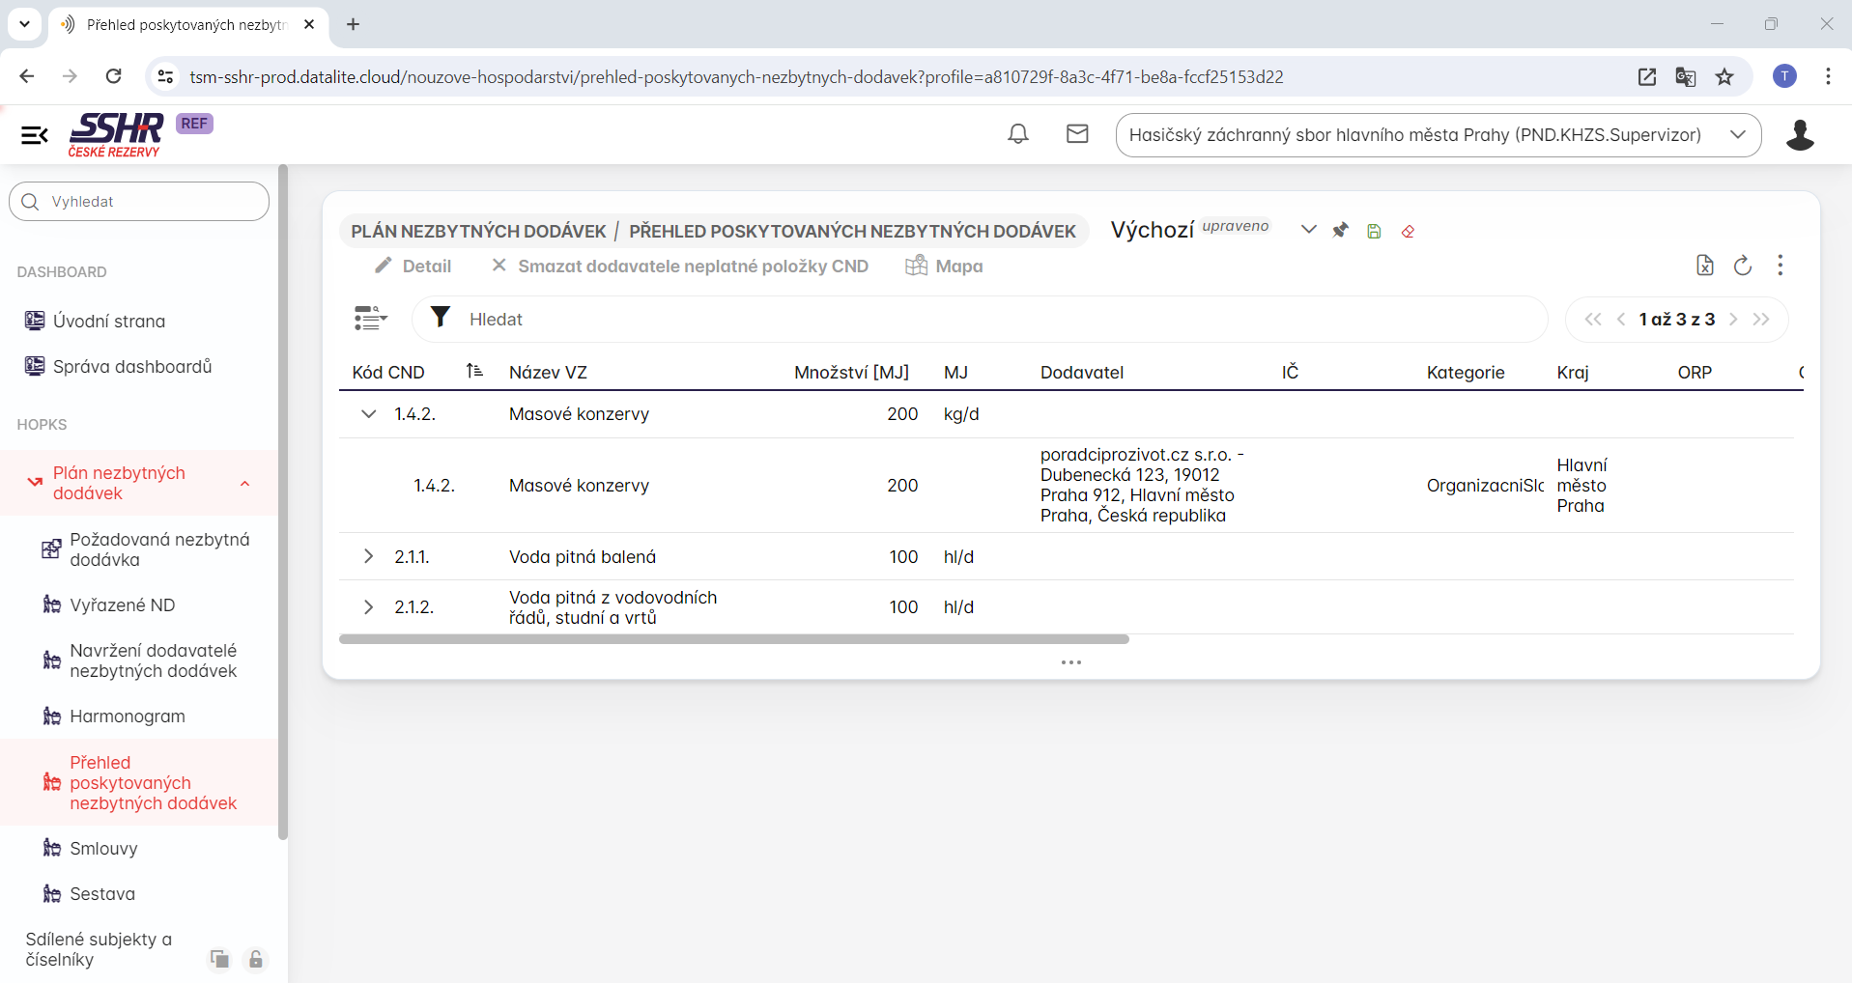Image resolution: width=1852 pixels, height=983 pixels.
Task: Expand row 2.1.1. Voda pitná balená
Action: pyautogui.click(x=368, y=557)
